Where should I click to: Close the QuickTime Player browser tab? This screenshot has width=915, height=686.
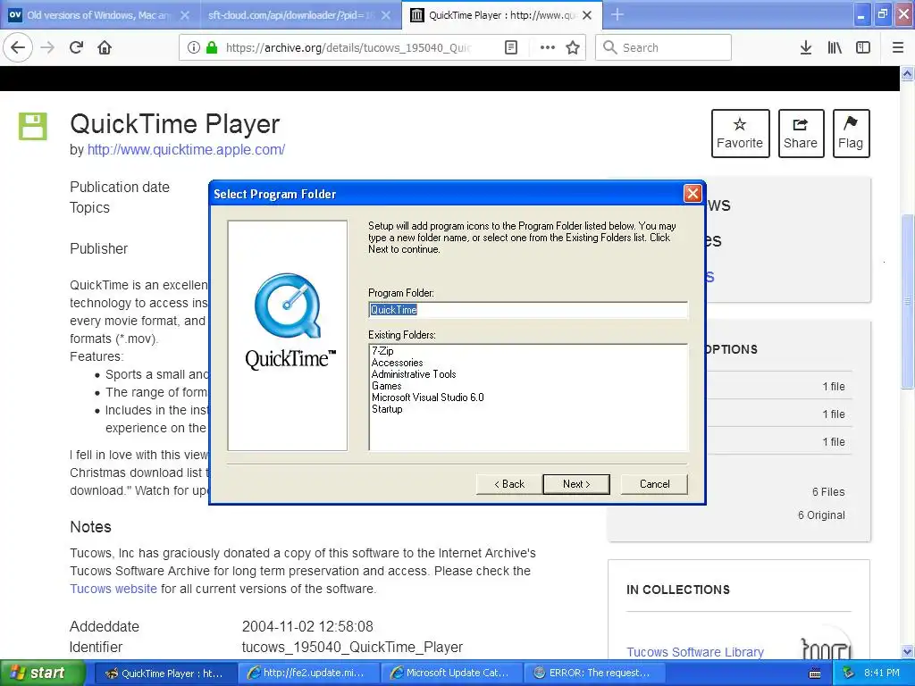click(587, 15)
